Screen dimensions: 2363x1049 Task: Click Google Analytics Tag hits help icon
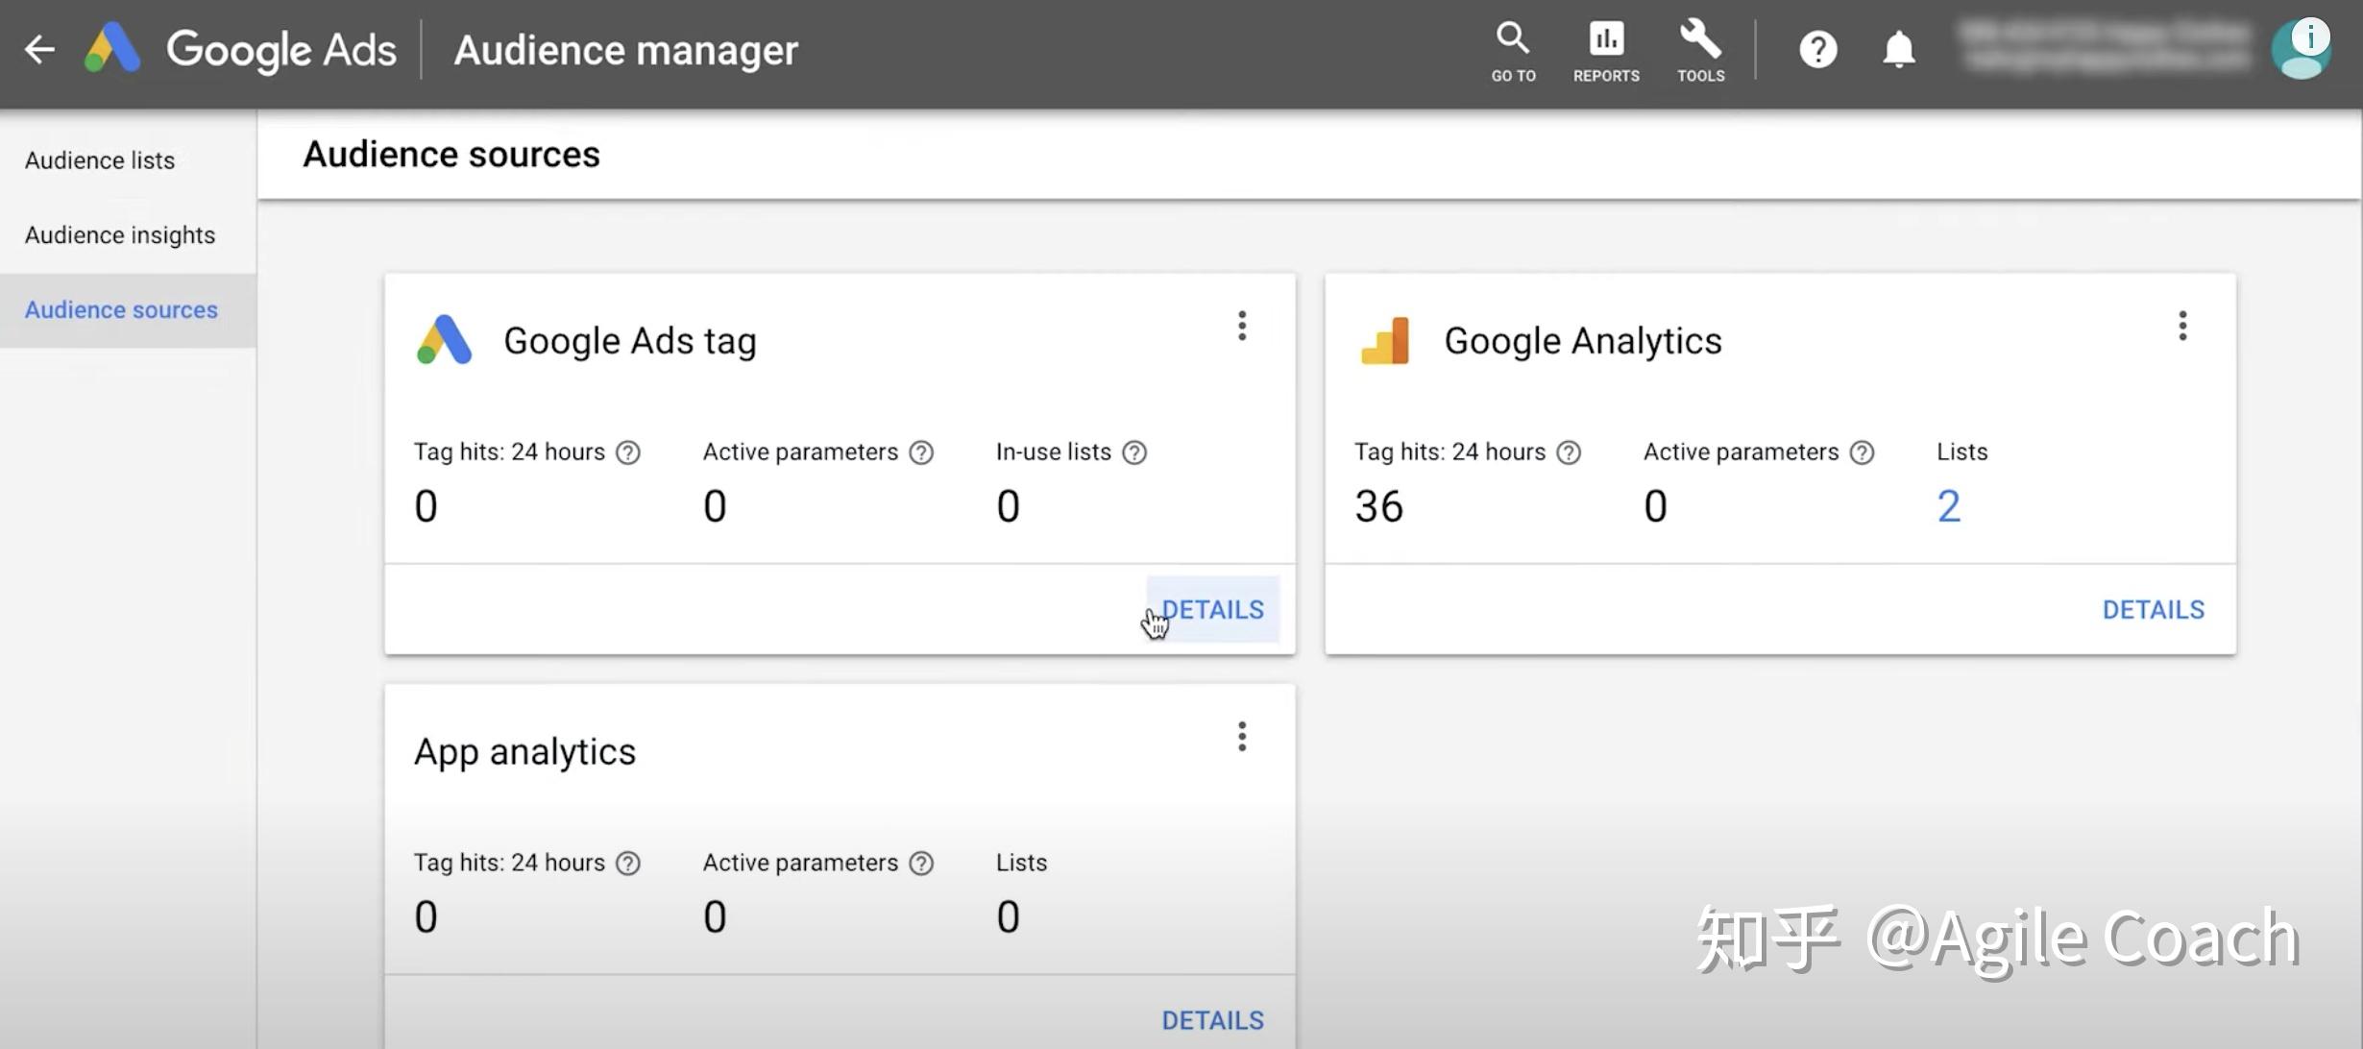[1569, 452]
